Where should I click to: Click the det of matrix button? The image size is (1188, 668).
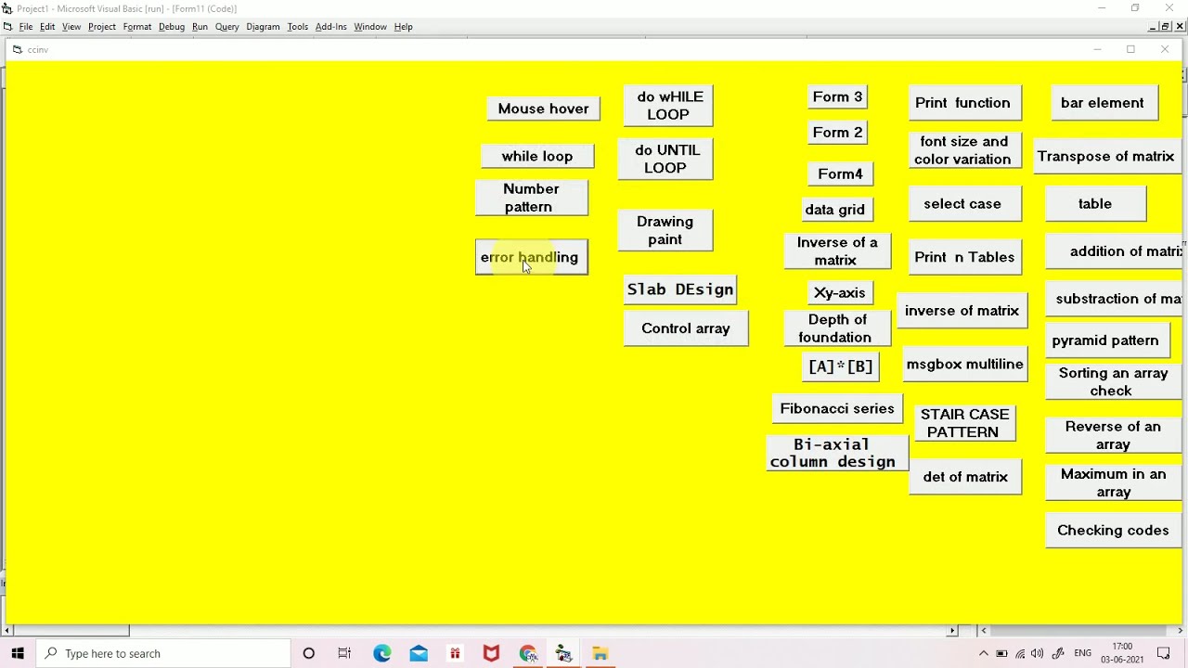[965, 477]
